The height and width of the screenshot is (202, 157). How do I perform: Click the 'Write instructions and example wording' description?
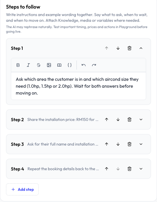(76, 17)
